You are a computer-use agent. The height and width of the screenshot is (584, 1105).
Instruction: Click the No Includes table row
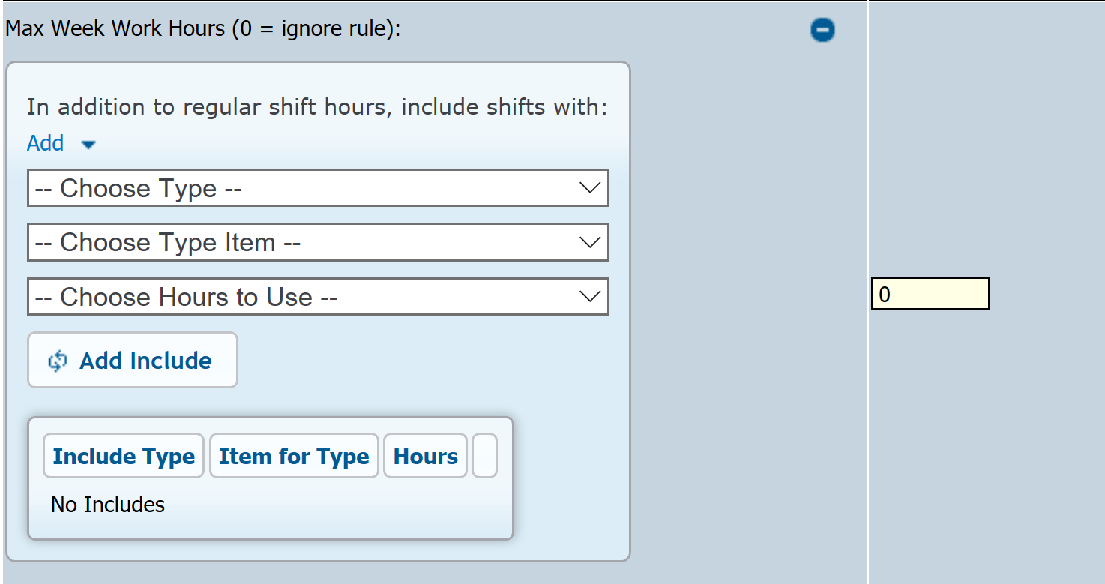pos(108,505)
